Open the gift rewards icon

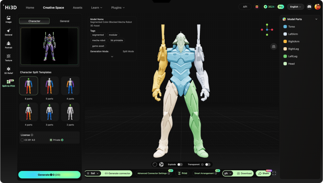(257, 7)
